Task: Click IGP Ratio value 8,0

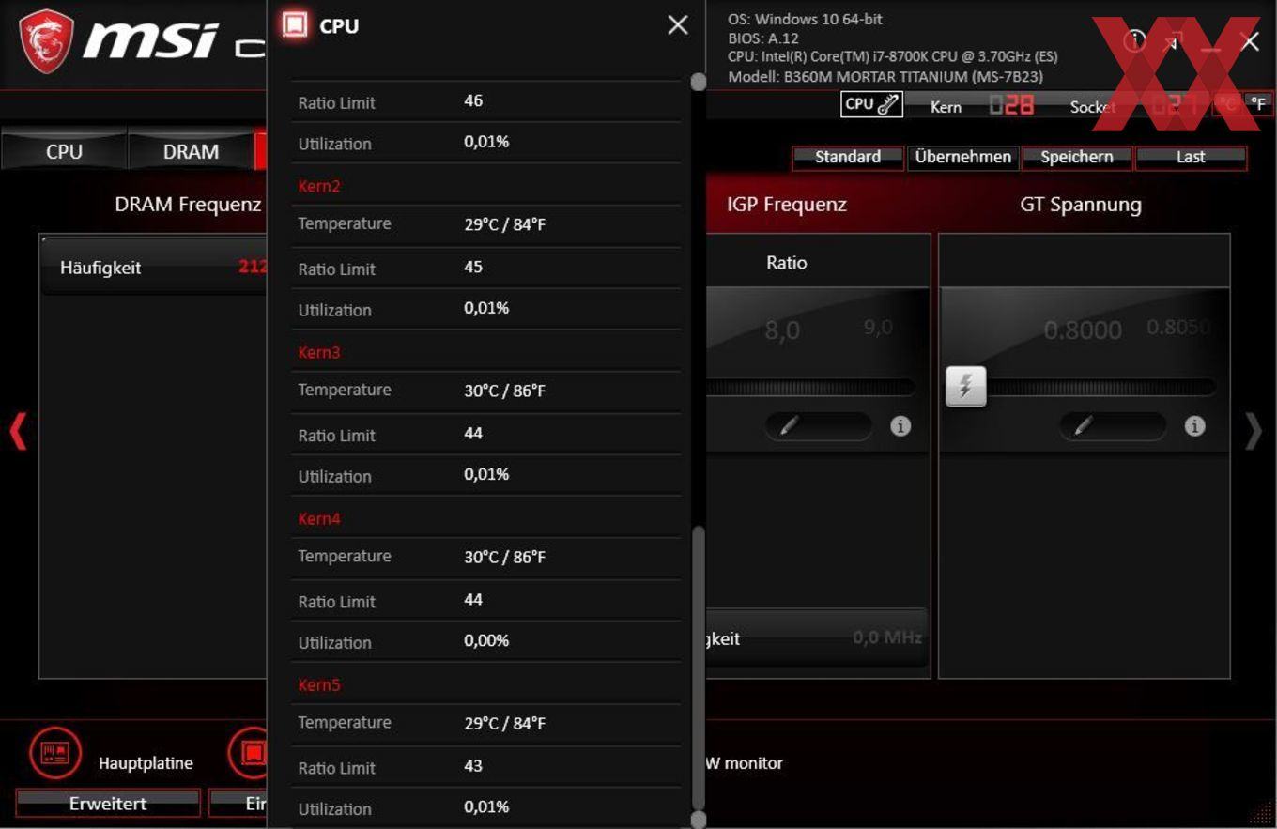Action: click(782, 330)
